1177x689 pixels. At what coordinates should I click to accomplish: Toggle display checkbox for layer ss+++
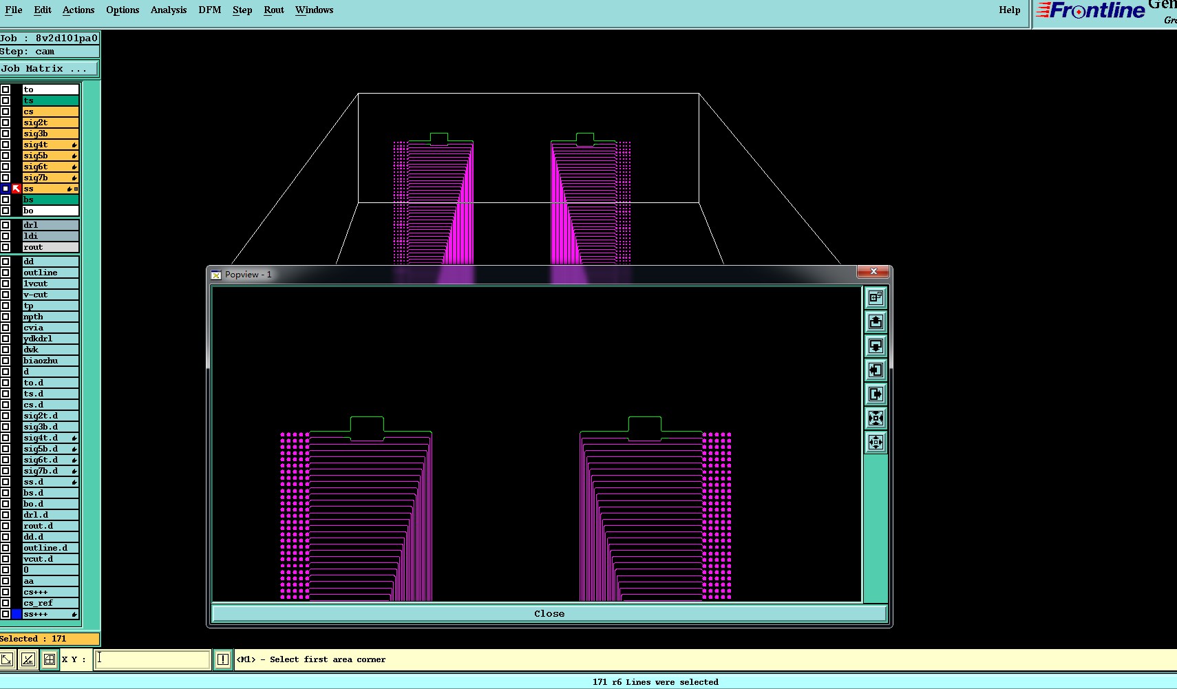pyautogui.click(x=6, y=614)
